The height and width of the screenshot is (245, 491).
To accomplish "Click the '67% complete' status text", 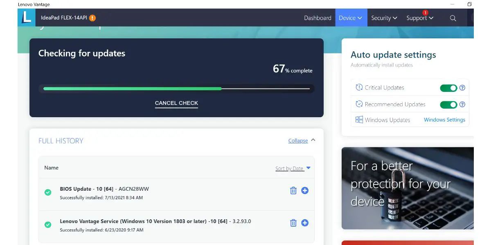I will [x=293, y=69].
